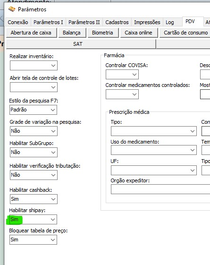Expand the Habilitar SubGrupo dropdown
The height and width of the screenshot is (265, 210).
tap(34, 152)
